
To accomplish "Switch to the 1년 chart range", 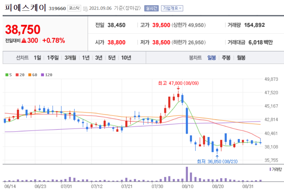I will pyautogui.click(x=86, y=58).
